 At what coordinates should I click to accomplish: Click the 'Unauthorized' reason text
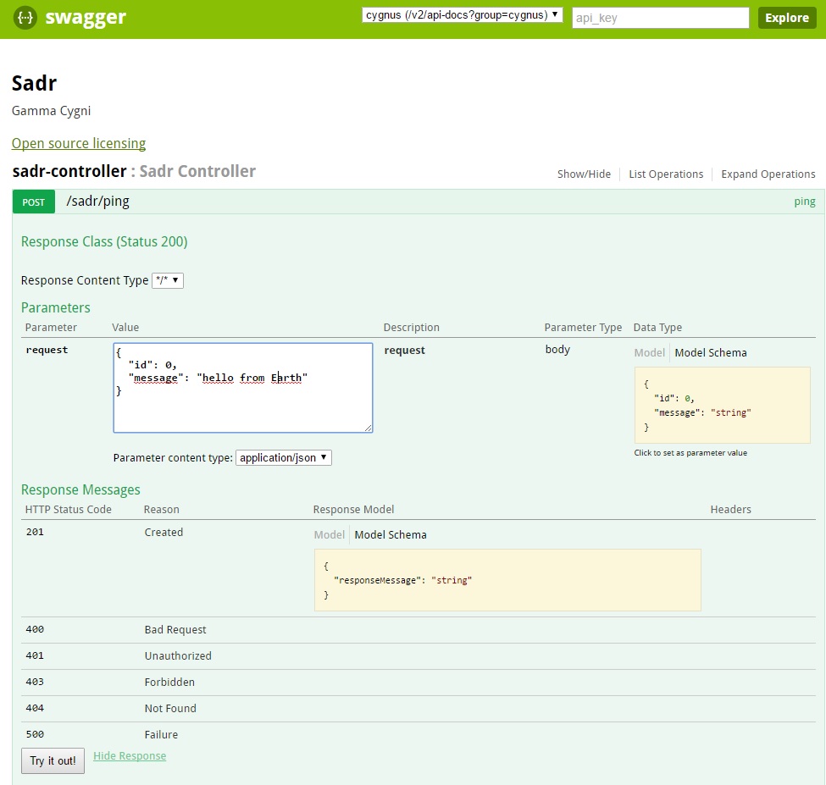tap(178, 656)
